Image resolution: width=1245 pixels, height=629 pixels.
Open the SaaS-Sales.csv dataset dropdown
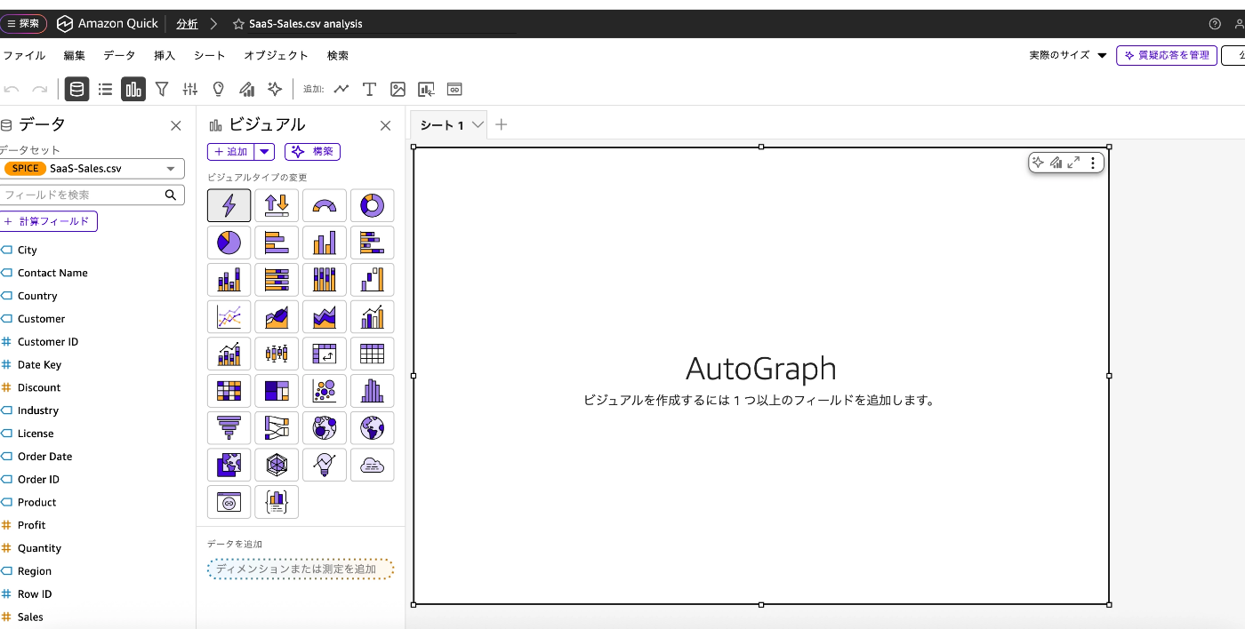coord(171,169)
